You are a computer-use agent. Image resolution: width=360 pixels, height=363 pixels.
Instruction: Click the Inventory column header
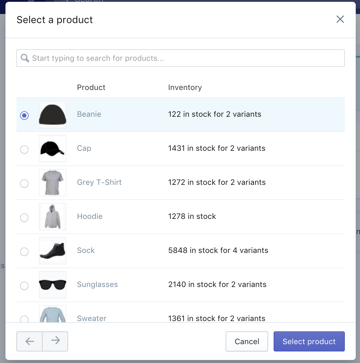(185, 87)
